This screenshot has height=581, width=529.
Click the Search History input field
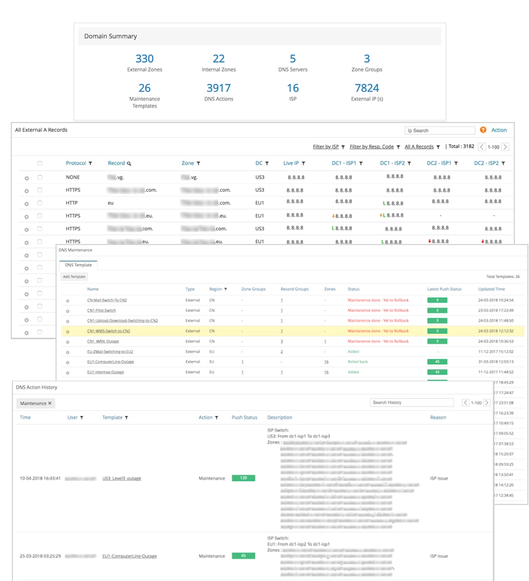click(x=411, y=403)
